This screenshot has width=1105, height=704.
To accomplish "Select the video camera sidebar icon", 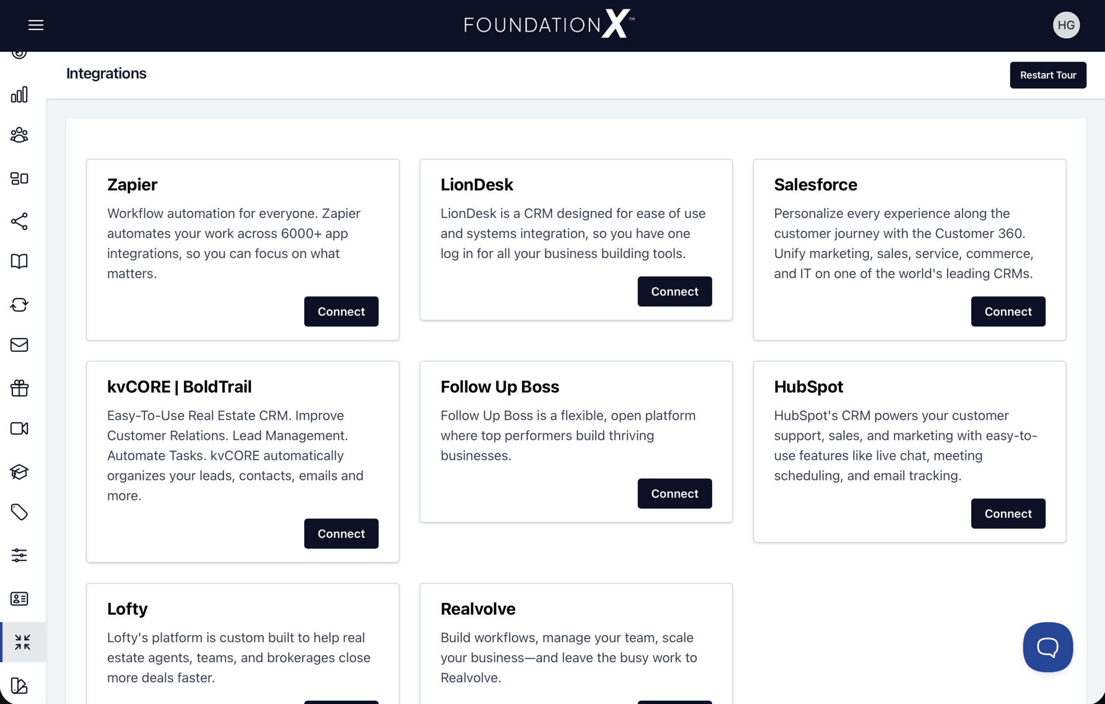I will pos(19,428).
